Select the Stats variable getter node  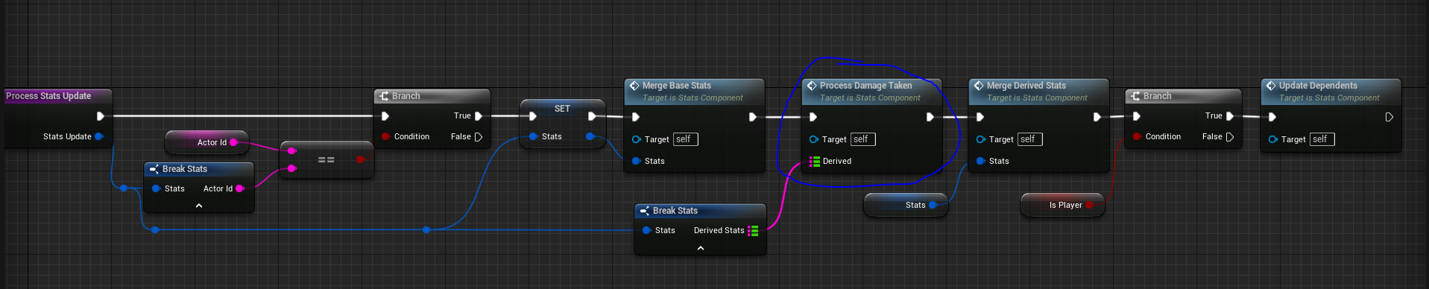(906, 205)
